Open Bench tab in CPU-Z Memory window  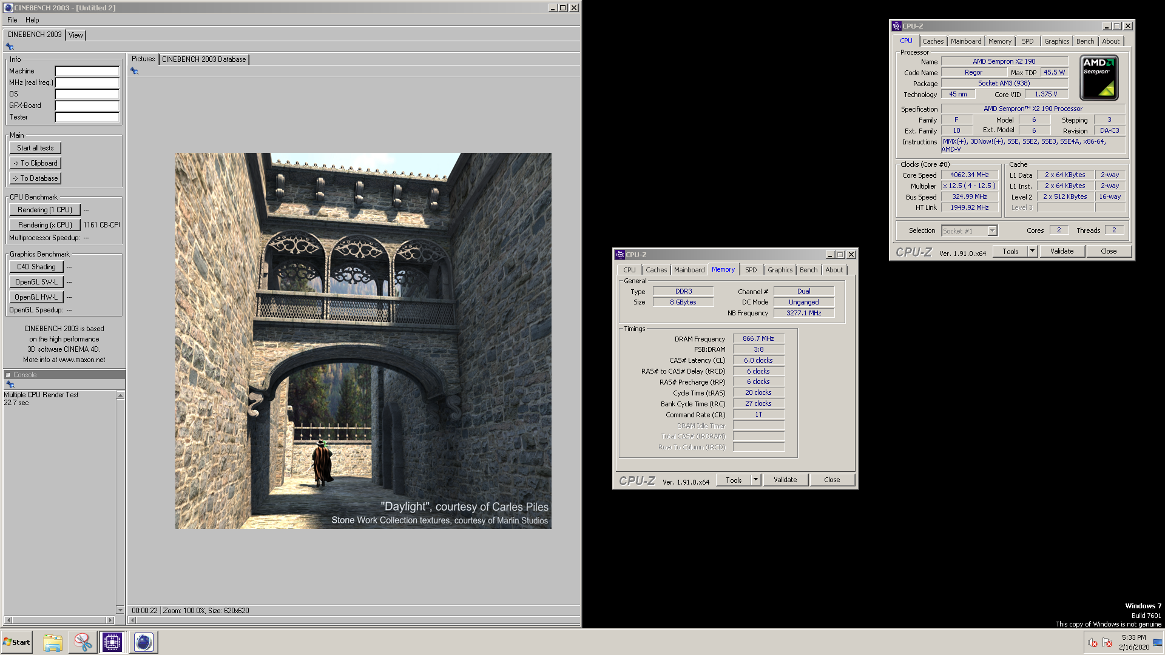809,270
